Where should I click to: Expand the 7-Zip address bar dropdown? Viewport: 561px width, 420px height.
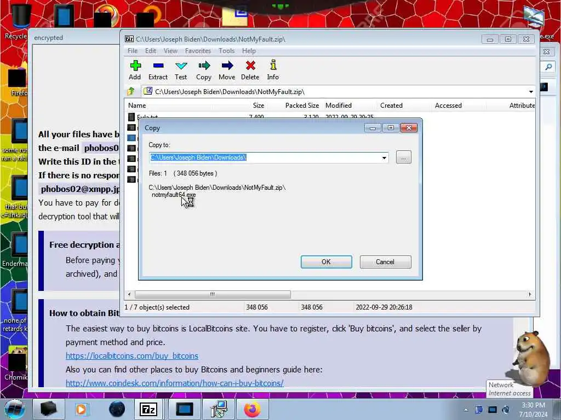coord(531,92)
